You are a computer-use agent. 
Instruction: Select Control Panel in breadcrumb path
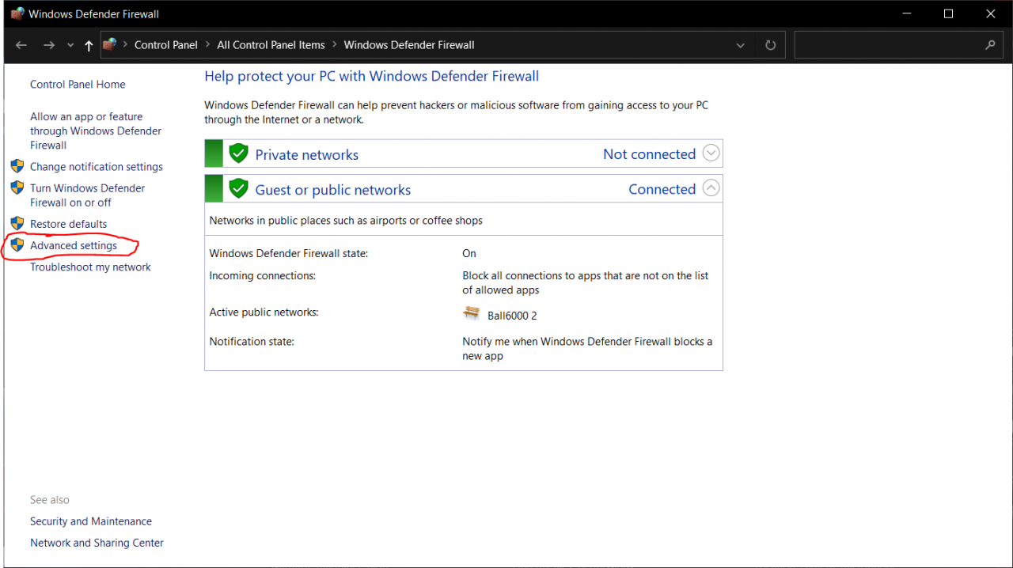click(166, 45)
